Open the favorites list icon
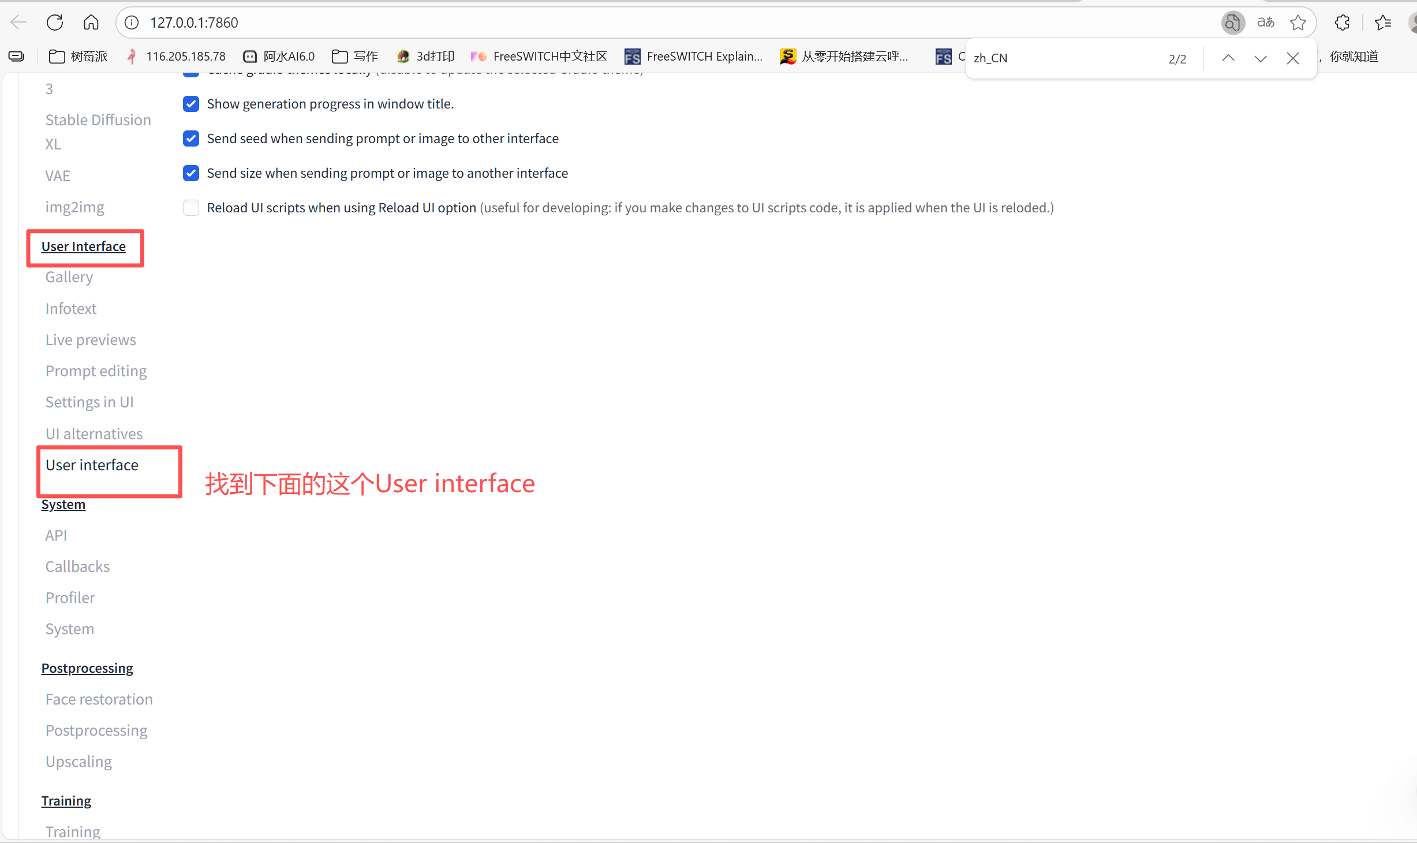This screenshot has width=1417, height=843. coord(1383,23)
